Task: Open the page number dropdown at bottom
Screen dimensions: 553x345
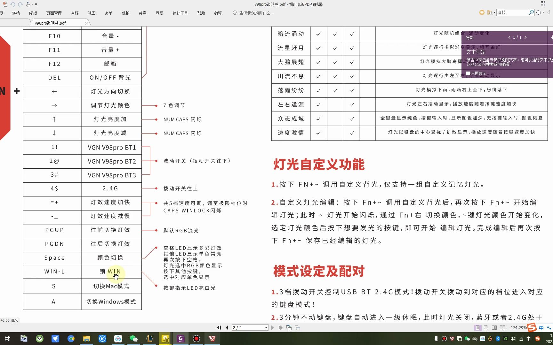Action: 266,327
